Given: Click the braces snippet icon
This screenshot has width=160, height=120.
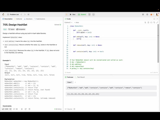Looking at the screenshot, I should (x=151, y=22).
